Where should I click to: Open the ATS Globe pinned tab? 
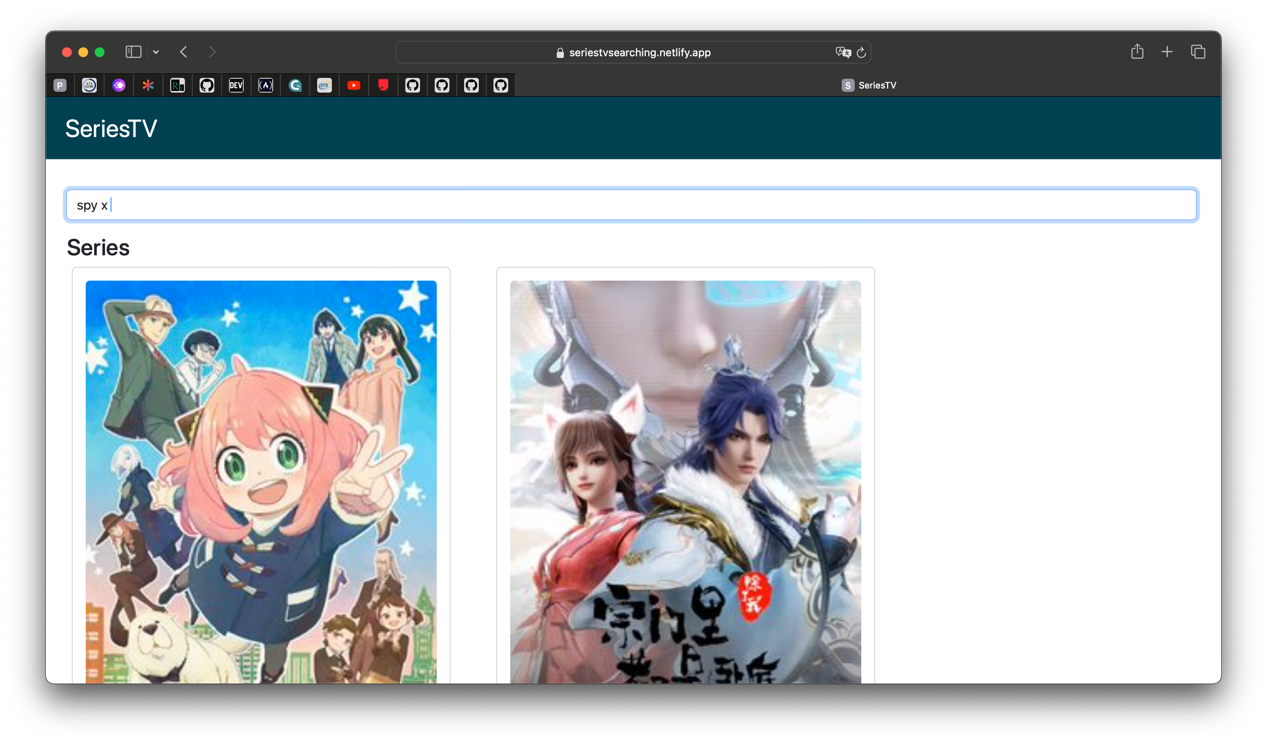89,85
